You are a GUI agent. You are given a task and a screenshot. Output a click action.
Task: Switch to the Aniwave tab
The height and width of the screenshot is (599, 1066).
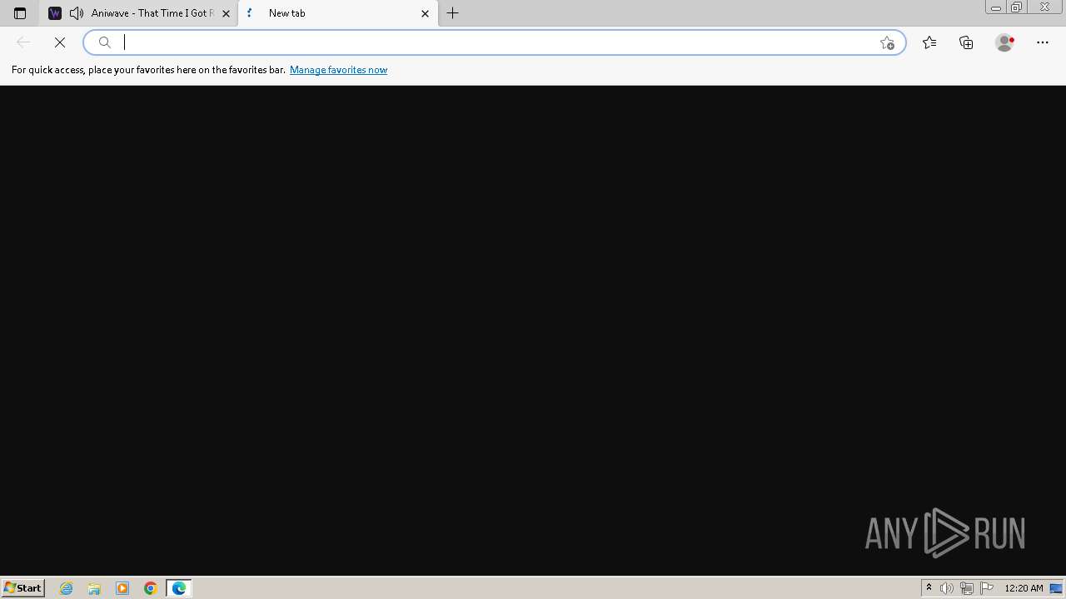pos(138,13)
